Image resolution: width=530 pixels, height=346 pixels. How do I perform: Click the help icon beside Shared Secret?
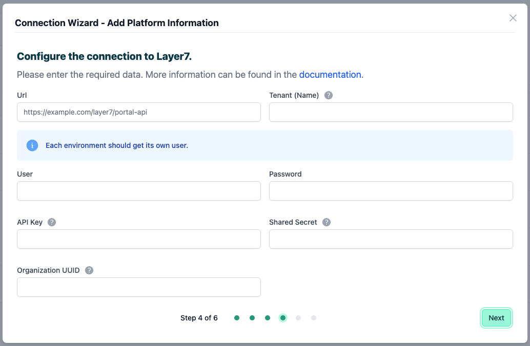[x=327, y=222]
